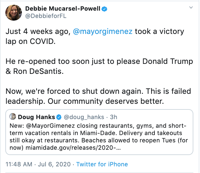Screen dimensions: 200x173
Task: Open Doug Hanks' small avatar
Action: click(x=13, y=116)
